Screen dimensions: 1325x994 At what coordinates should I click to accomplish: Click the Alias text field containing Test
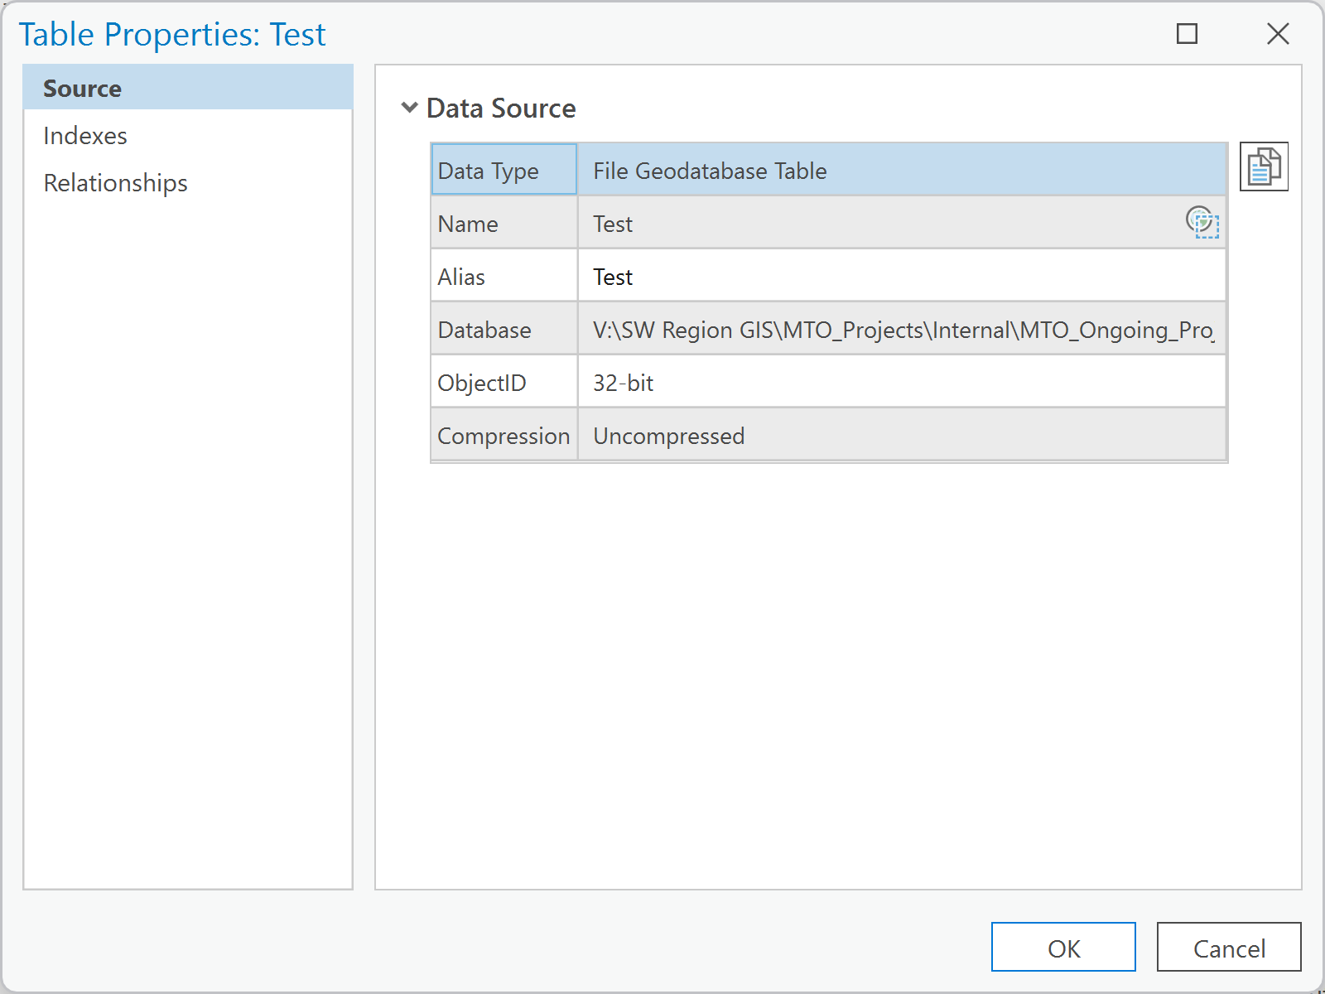click(901, 277)
